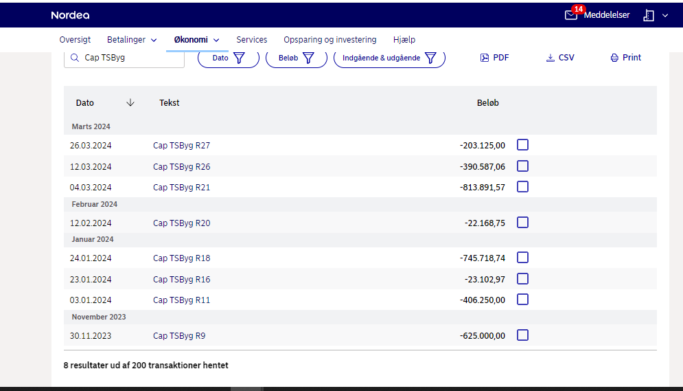Image resolution: width=683 pixels, height=391 pixels.
Task: Click date 12.02.2024
Action: 91,223
